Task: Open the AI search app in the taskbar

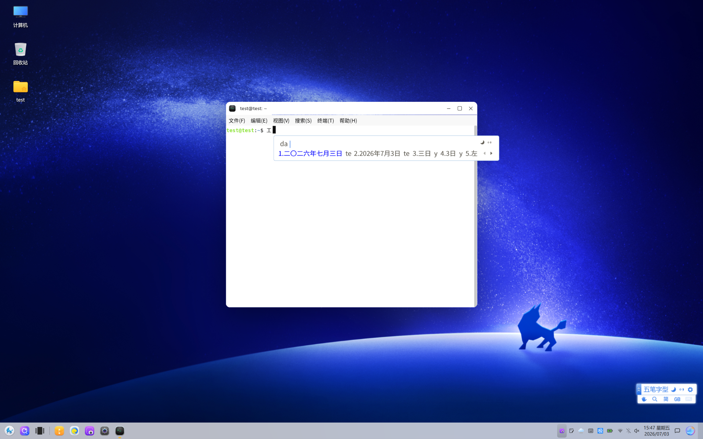Action: point(25,431)
